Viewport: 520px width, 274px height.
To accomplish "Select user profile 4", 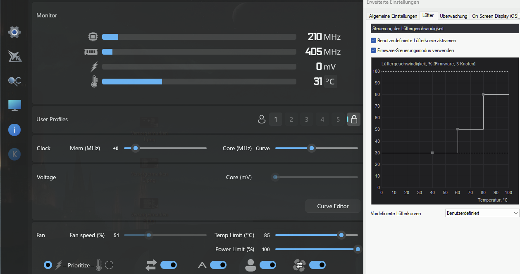I will click(322, 120).
